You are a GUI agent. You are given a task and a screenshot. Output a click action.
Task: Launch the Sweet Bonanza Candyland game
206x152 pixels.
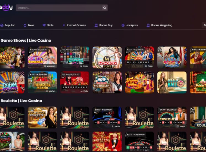[x=42, y=57]
